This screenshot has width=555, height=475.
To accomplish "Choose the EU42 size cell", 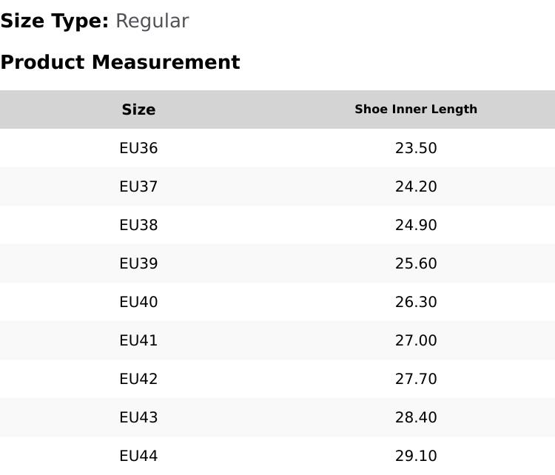I will (x=138, y=379).
